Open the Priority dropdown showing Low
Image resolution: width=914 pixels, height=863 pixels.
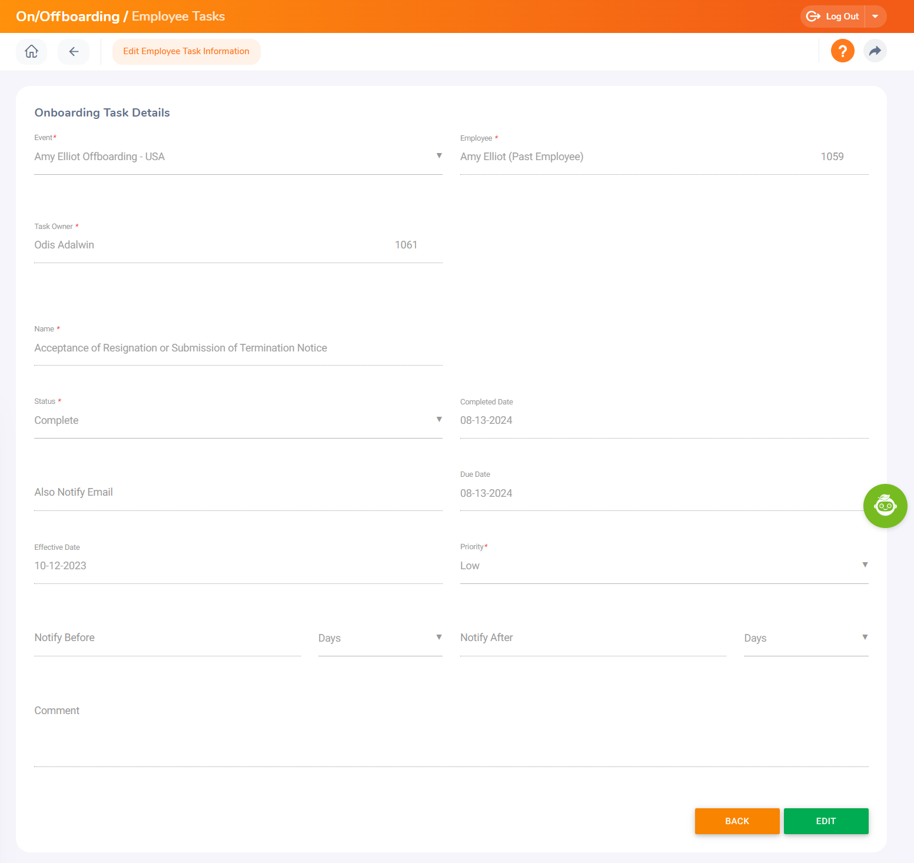pyautogui.click(x=865, y=565)
